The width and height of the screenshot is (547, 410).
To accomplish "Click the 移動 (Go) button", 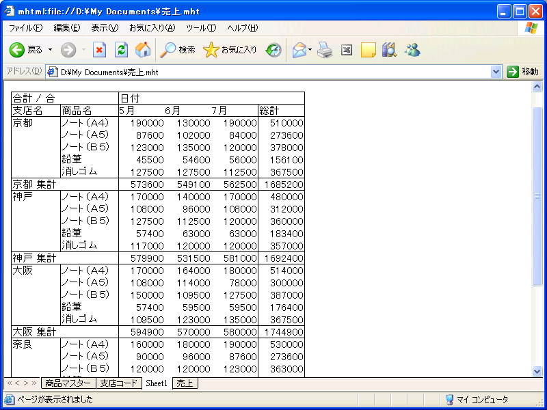I will pyautogui.click(x=522, y=72).
